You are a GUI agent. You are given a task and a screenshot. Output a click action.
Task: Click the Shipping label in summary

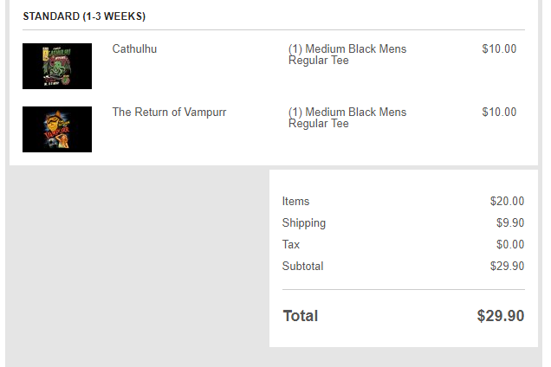303,223
